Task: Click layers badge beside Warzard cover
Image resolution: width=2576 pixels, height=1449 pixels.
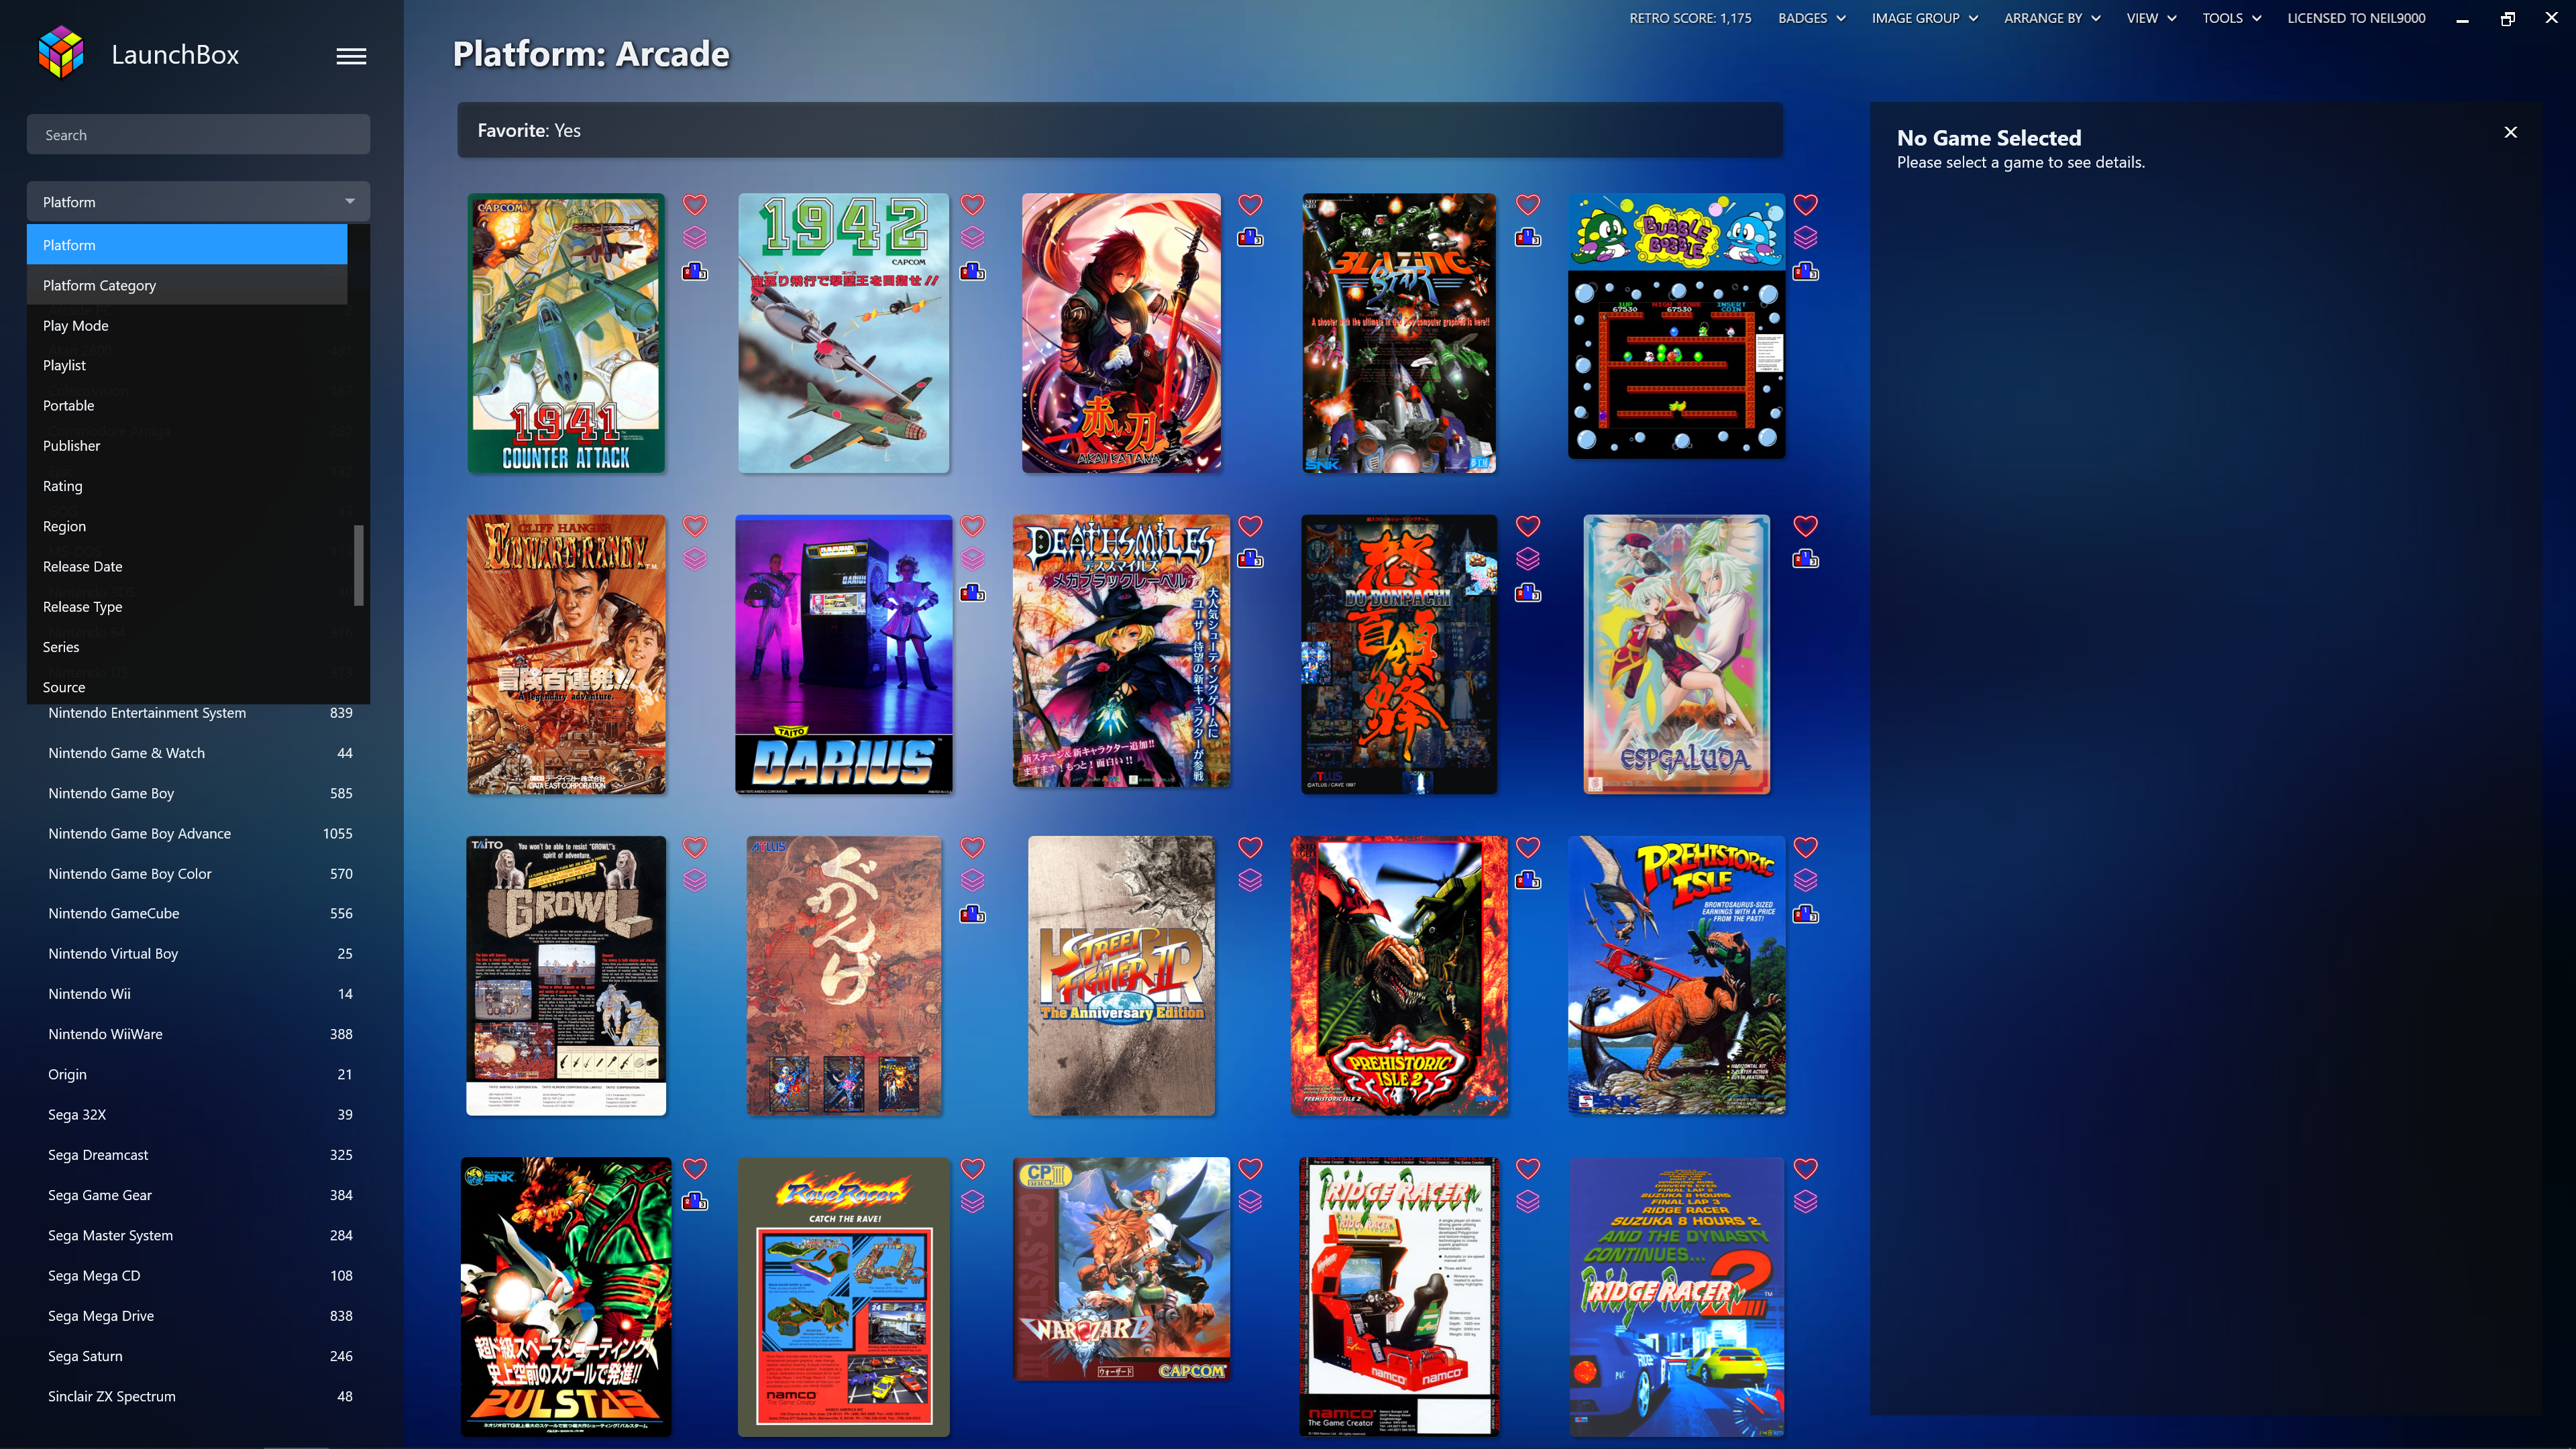Action: pos(1250,1201)
